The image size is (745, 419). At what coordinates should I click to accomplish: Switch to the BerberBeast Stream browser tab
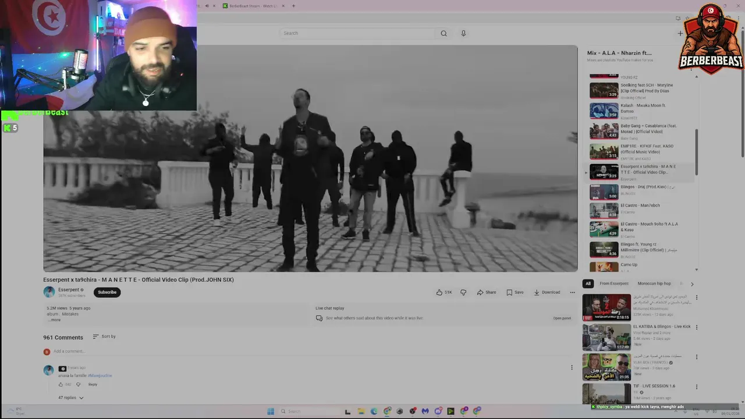[254, 6]
